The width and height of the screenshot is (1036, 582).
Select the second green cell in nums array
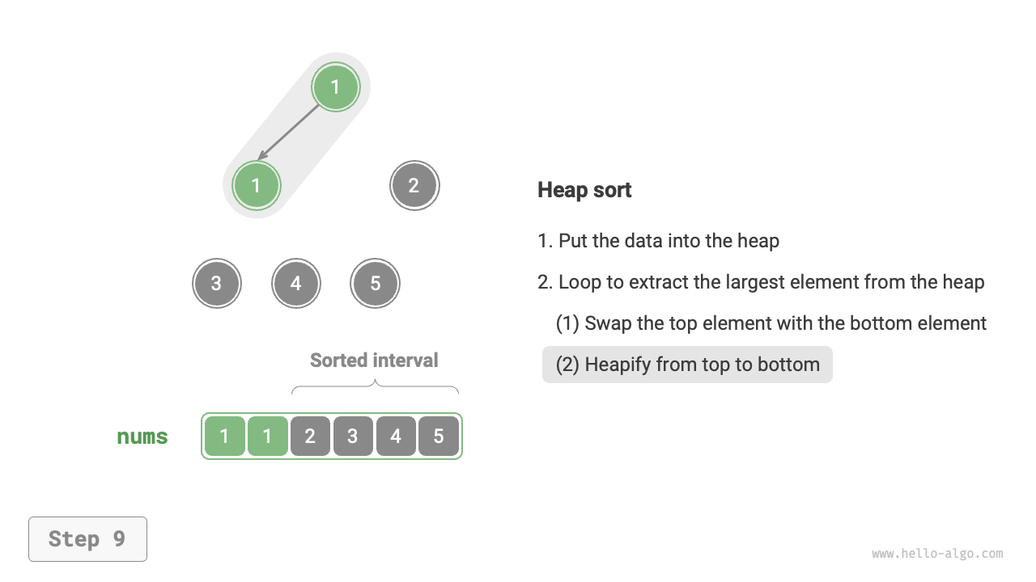click(267, 436)
